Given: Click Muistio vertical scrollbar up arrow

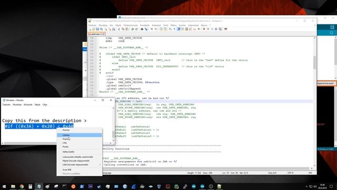Looking at the screenshot, I should 113,108.
